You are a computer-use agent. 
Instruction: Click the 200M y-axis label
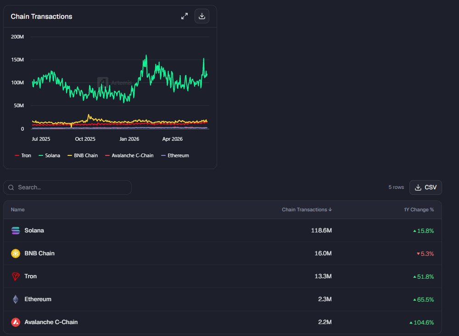17,37
